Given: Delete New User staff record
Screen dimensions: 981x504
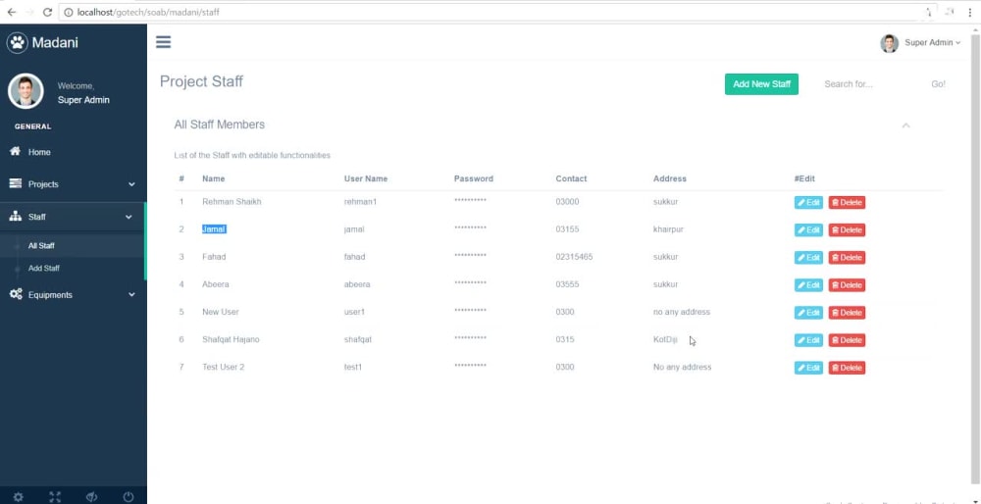Looking at the screenshot, I should pyautogui.click(x=847, y=313).
